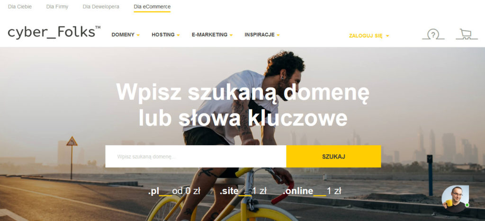Switch to the Dla Firmy tab
This screenshot has width=485, height=221.
click(57, 7)
